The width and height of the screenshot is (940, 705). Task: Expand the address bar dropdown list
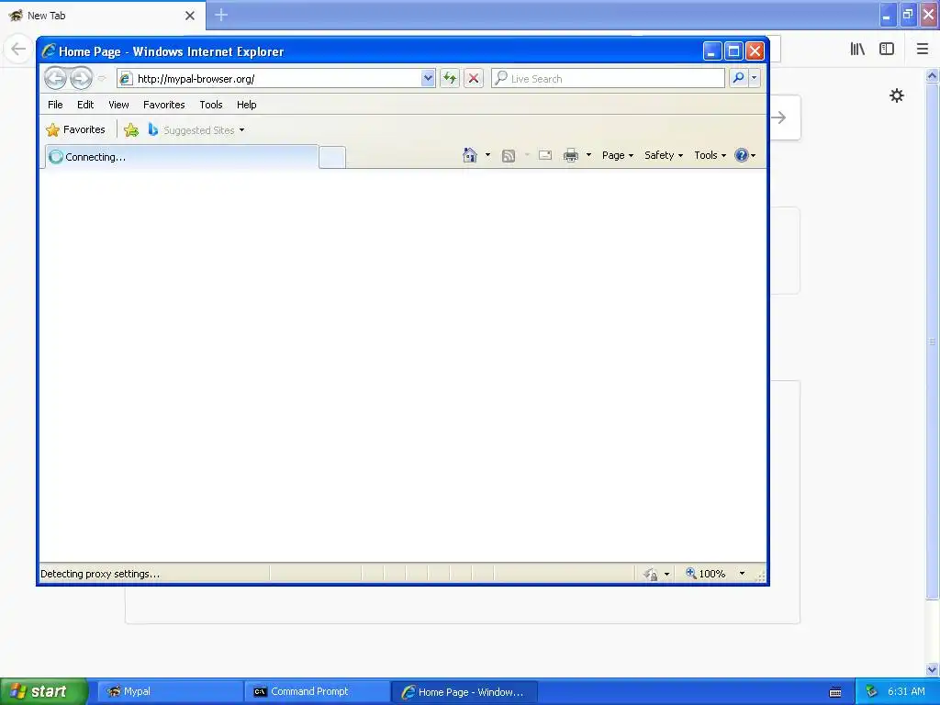coord(428,79)
